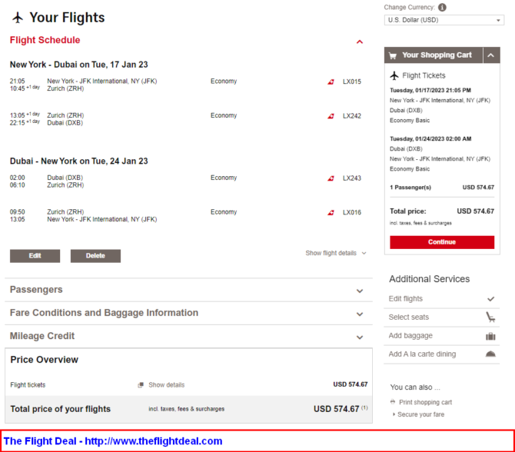
Task: Click the Select seats chair icon
Action: click(490, 317)
